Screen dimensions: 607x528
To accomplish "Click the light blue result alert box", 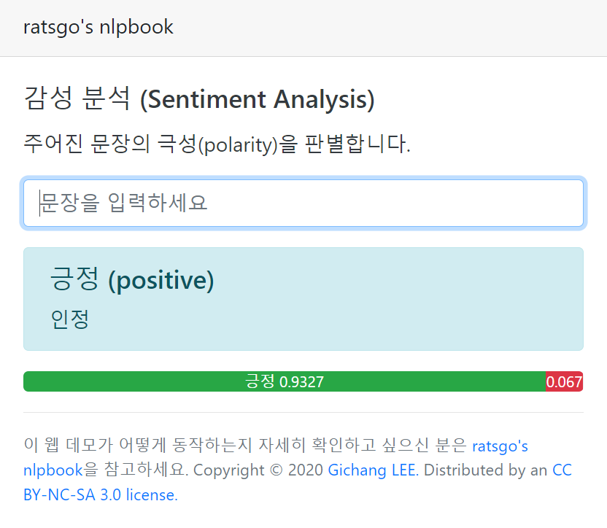I will pos(303,299).
